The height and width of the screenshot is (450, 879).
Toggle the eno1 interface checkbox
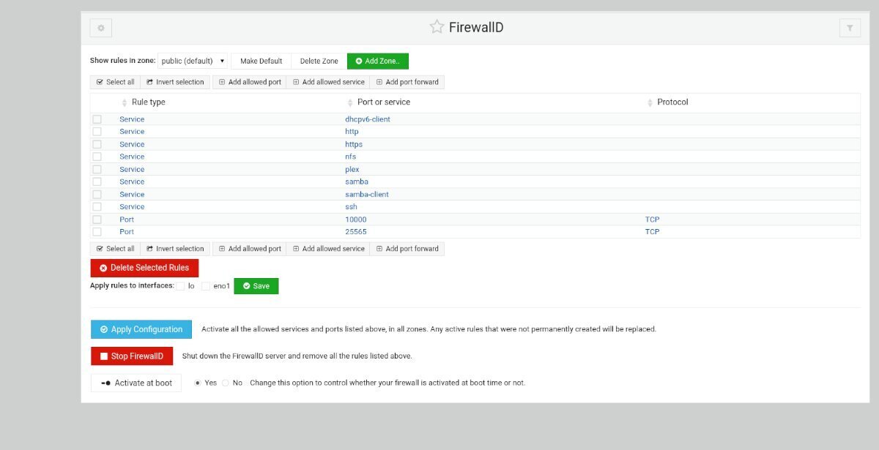click(x=206, y=286)
